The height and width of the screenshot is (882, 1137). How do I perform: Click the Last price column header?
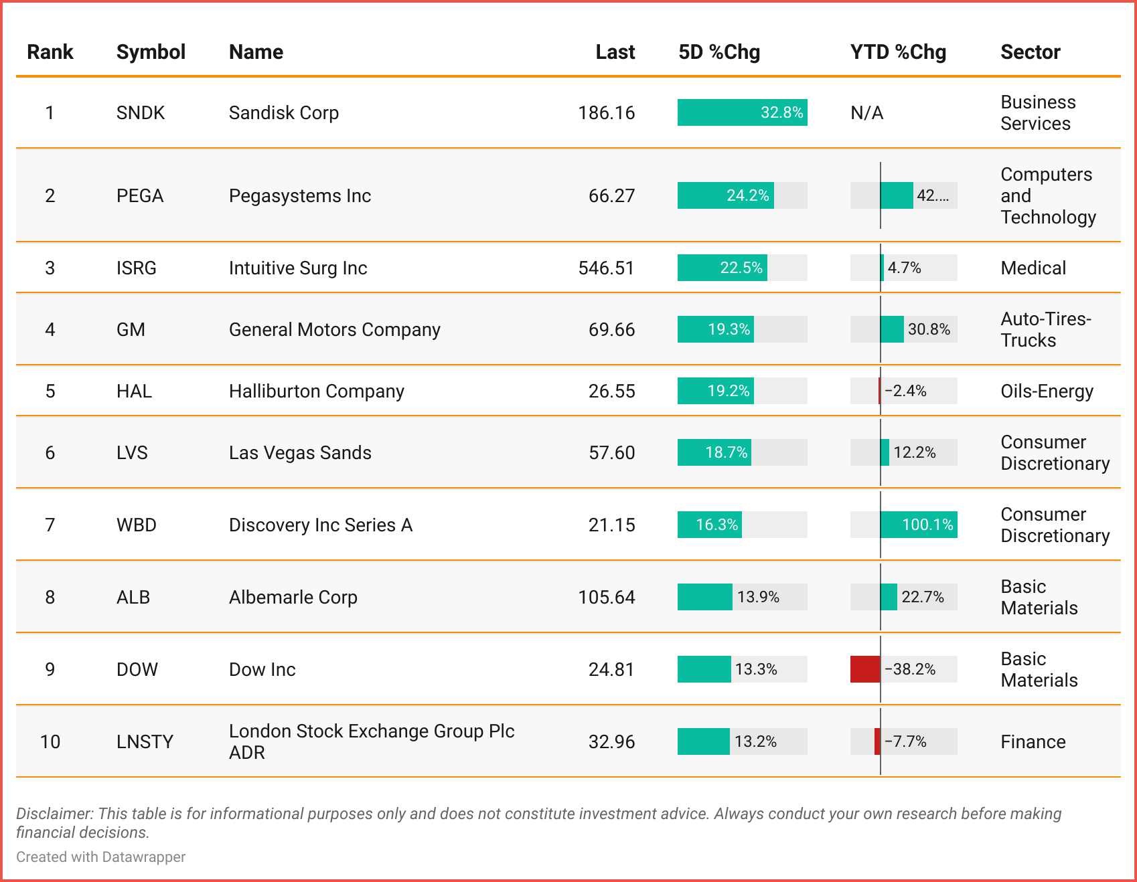pos(615,52)
